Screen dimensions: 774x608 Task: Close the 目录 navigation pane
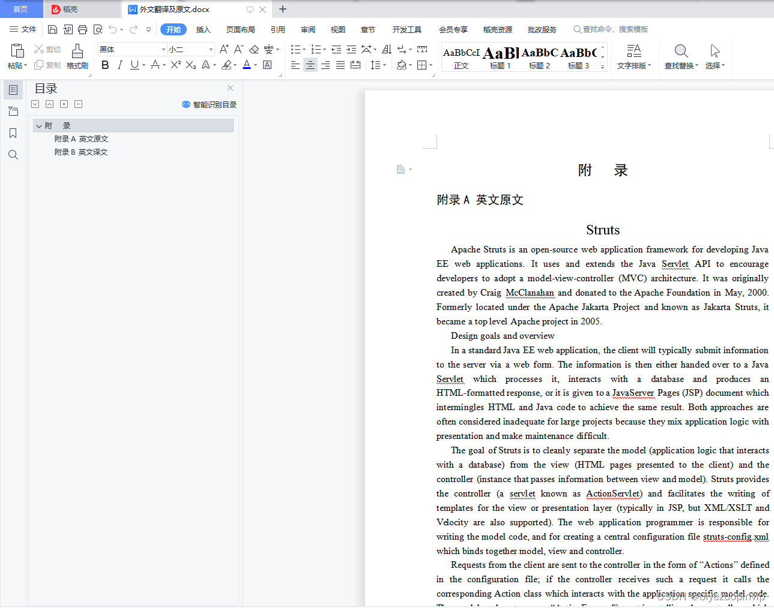coord(230,88)
